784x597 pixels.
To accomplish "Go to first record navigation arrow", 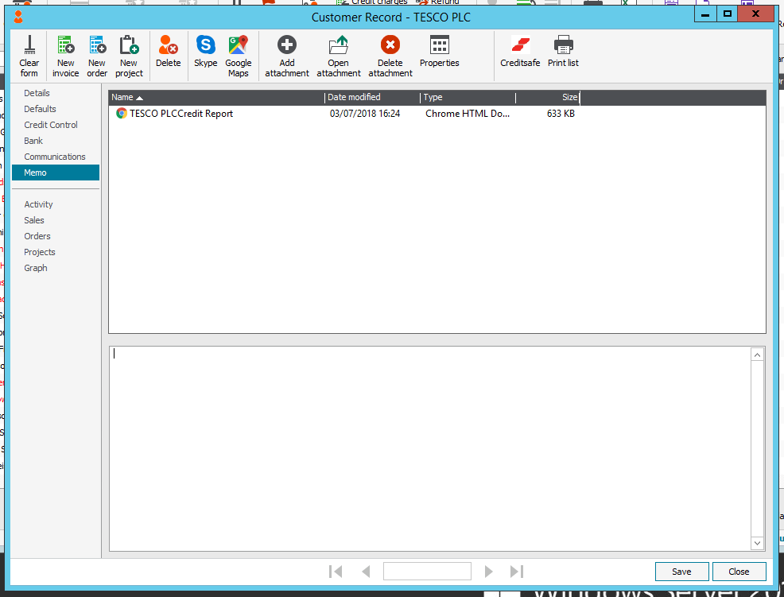I will (x=336, y=571).
